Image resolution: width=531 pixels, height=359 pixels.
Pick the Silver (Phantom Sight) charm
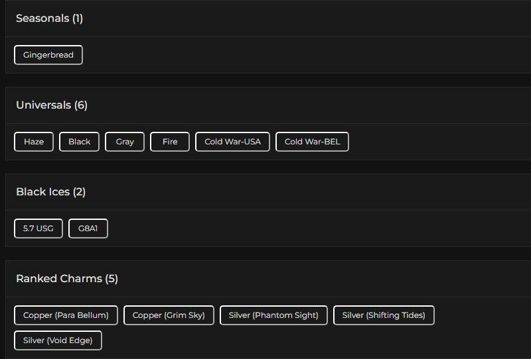point(273,315)
